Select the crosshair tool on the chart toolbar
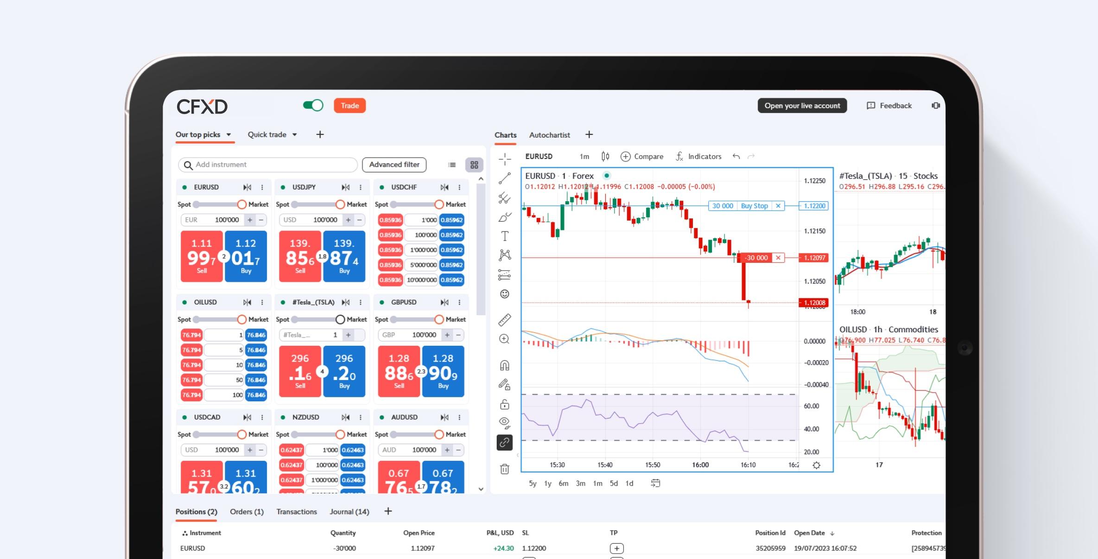 [x=505, y=159]
